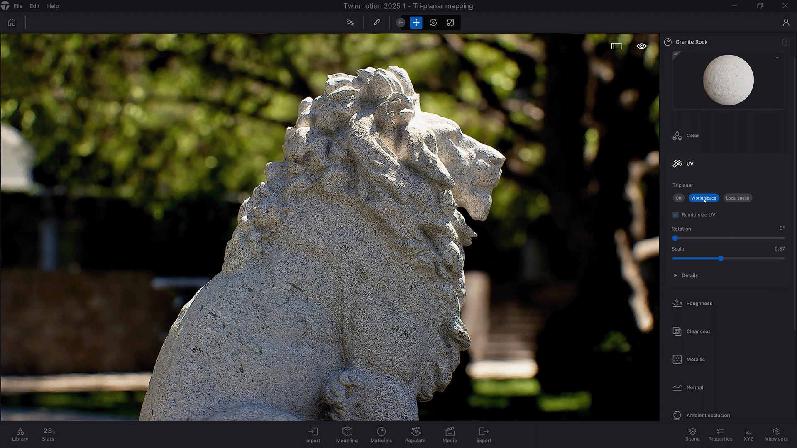The image size is (797, 448).
Task: Open the ambience layers icon in top toolbar
Action: point(350,22)
